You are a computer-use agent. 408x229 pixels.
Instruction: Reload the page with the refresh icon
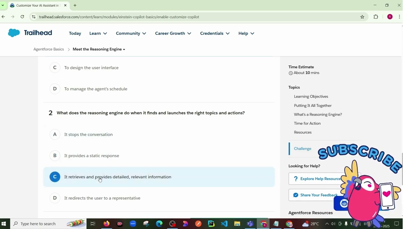click(22, 17)
